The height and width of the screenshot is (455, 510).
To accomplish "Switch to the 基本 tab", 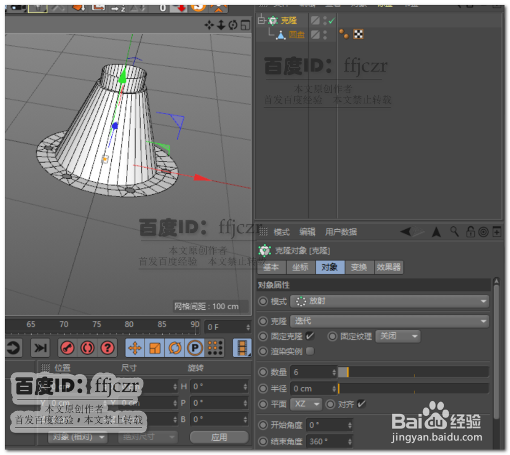I will pyautogui.click(x=271, y=267).
